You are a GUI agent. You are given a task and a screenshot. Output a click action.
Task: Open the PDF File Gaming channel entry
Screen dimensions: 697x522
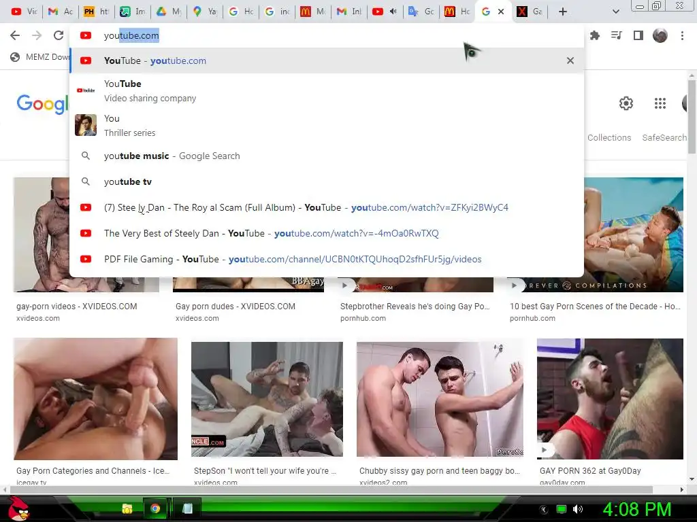(x=327, y=259)
